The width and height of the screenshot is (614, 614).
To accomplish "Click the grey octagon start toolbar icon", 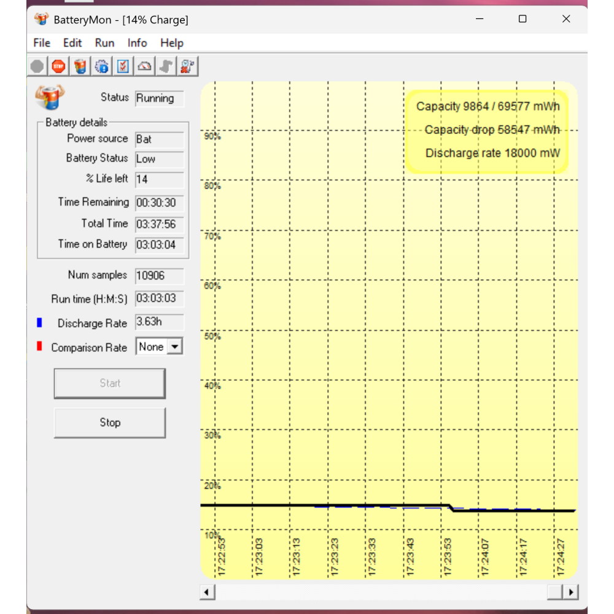I will coord(37,66).
